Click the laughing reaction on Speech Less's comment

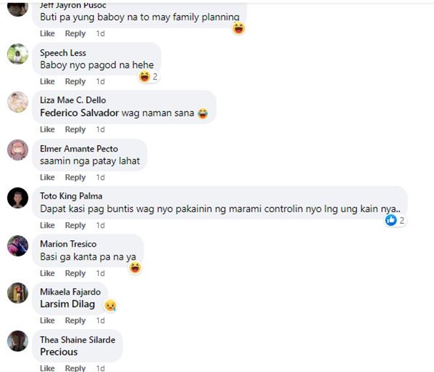point(145,76)
